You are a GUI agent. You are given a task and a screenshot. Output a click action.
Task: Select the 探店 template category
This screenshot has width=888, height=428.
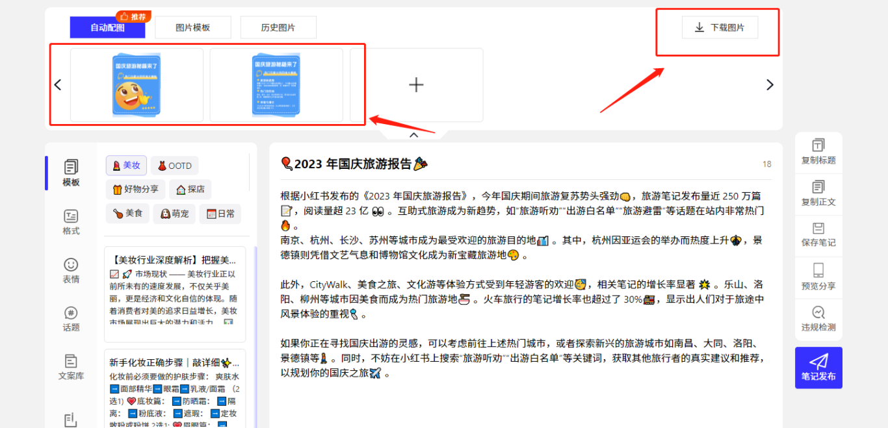click(190, 189)
